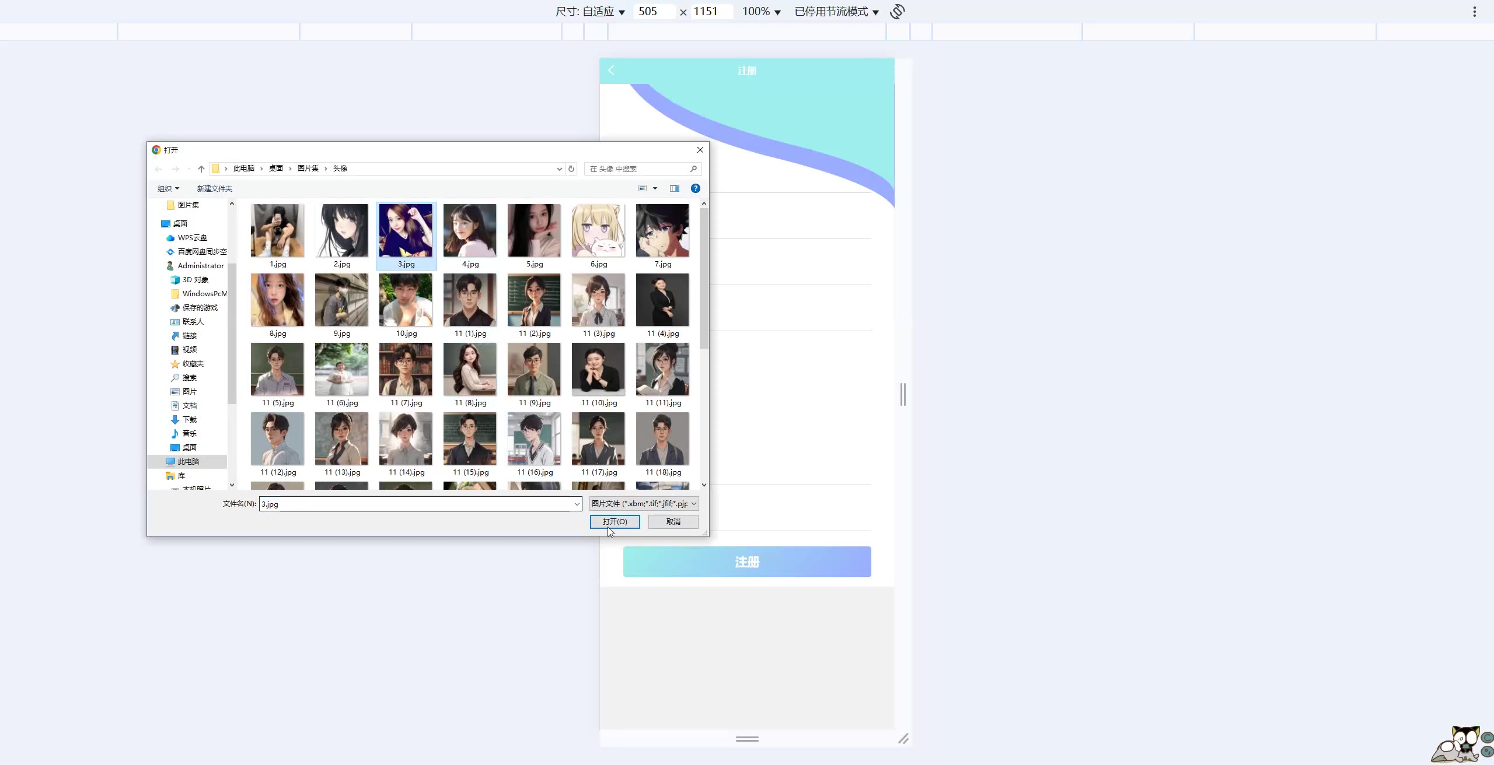Click the change view layout icon
Screen dimensions: 1494x765
click(x=643, y=188)
